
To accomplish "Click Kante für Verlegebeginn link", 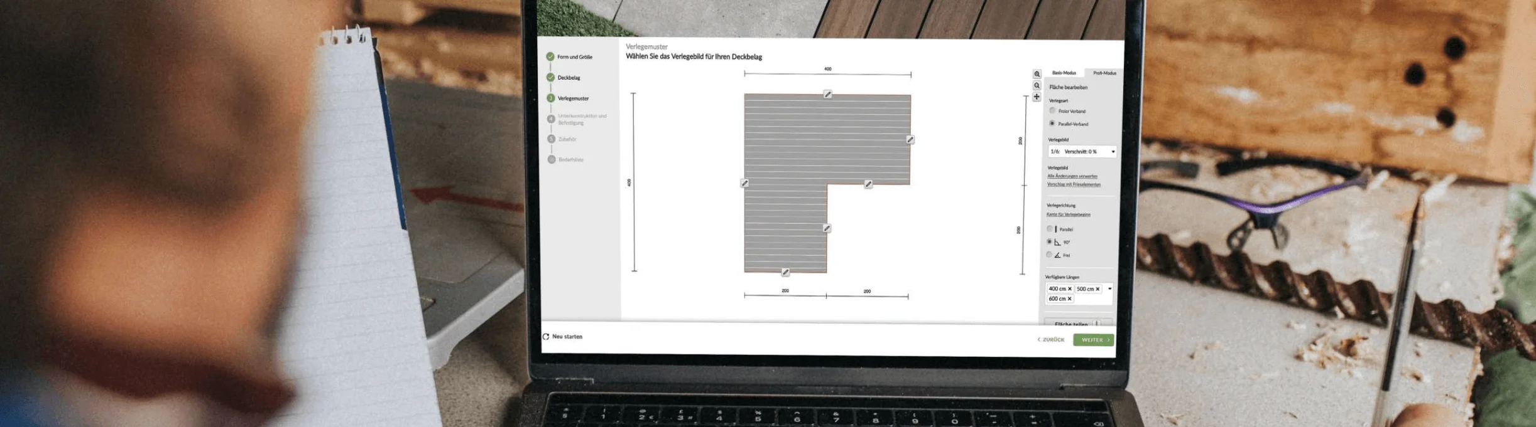I will (x=1068, y=214).
